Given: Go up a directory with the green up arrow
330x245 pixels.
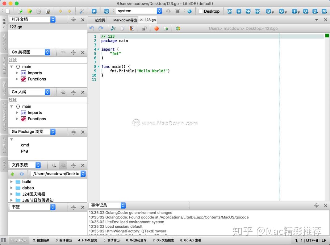Looking at the screenshot, I should coord(12,174).
